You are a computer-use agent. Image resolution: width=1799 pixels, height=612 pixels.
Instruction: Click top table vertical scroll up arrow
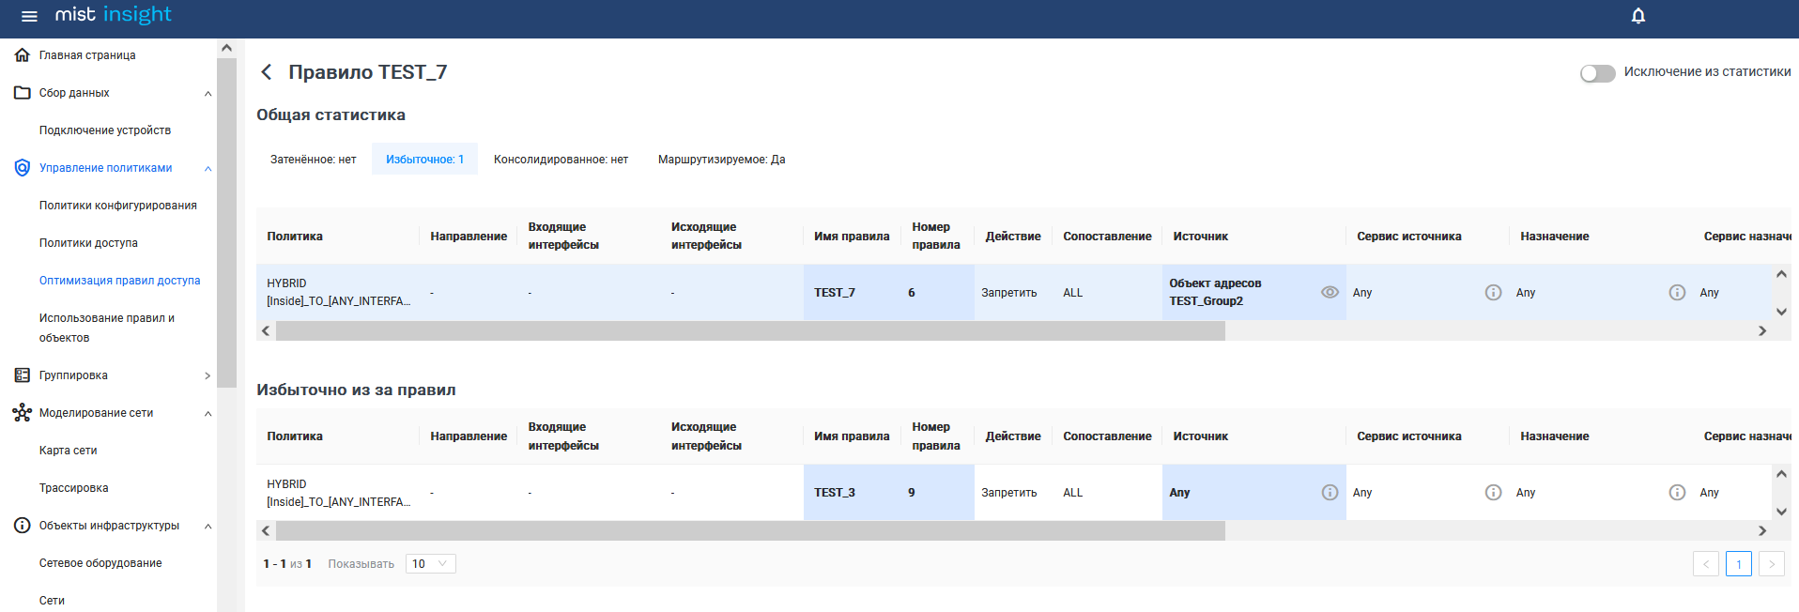tap(1781, 274)
